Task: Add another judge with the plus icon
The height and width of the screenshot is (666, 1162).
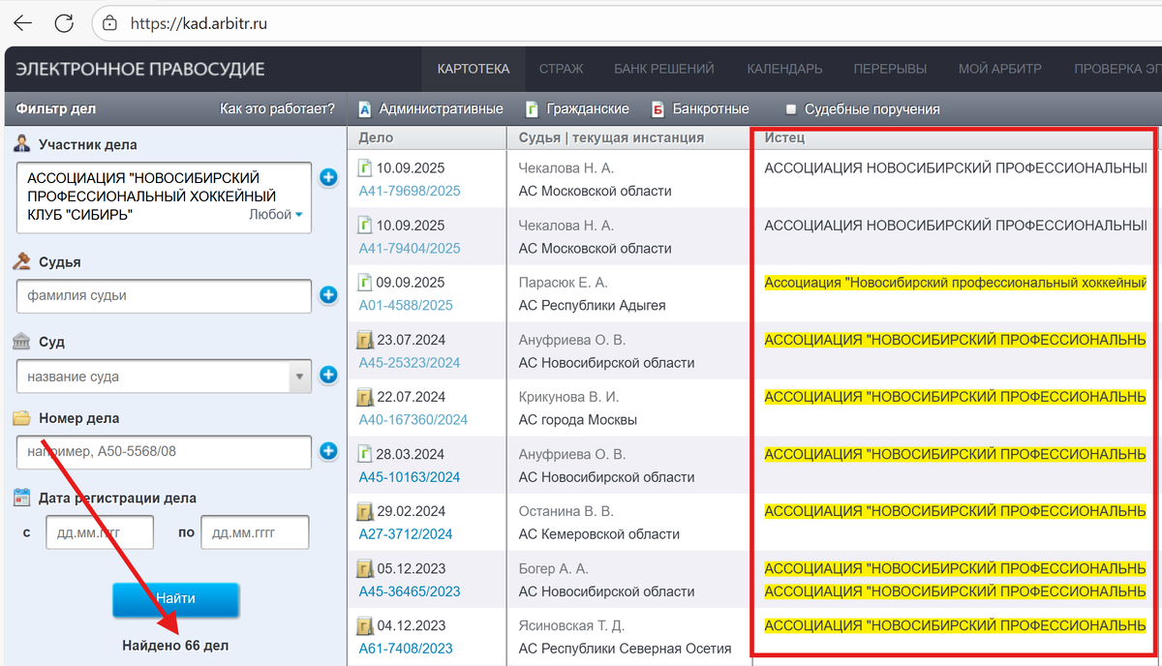Action: coord(327,295)
